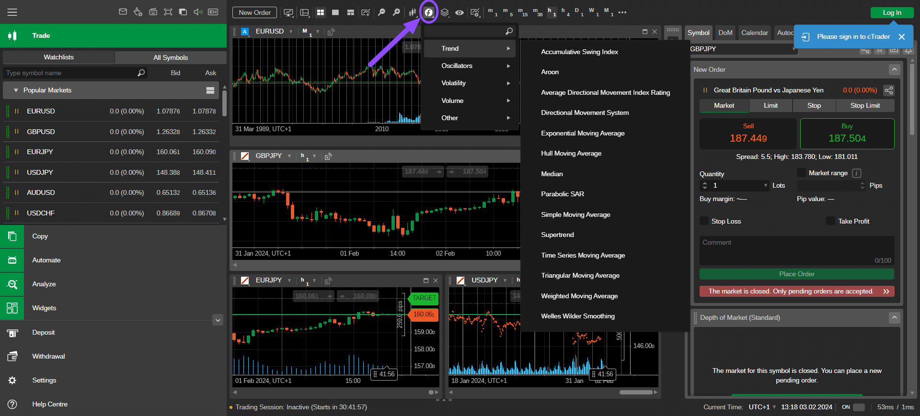Open the mail inbox icon
The image size is (920, 416).
coord(123,12)
